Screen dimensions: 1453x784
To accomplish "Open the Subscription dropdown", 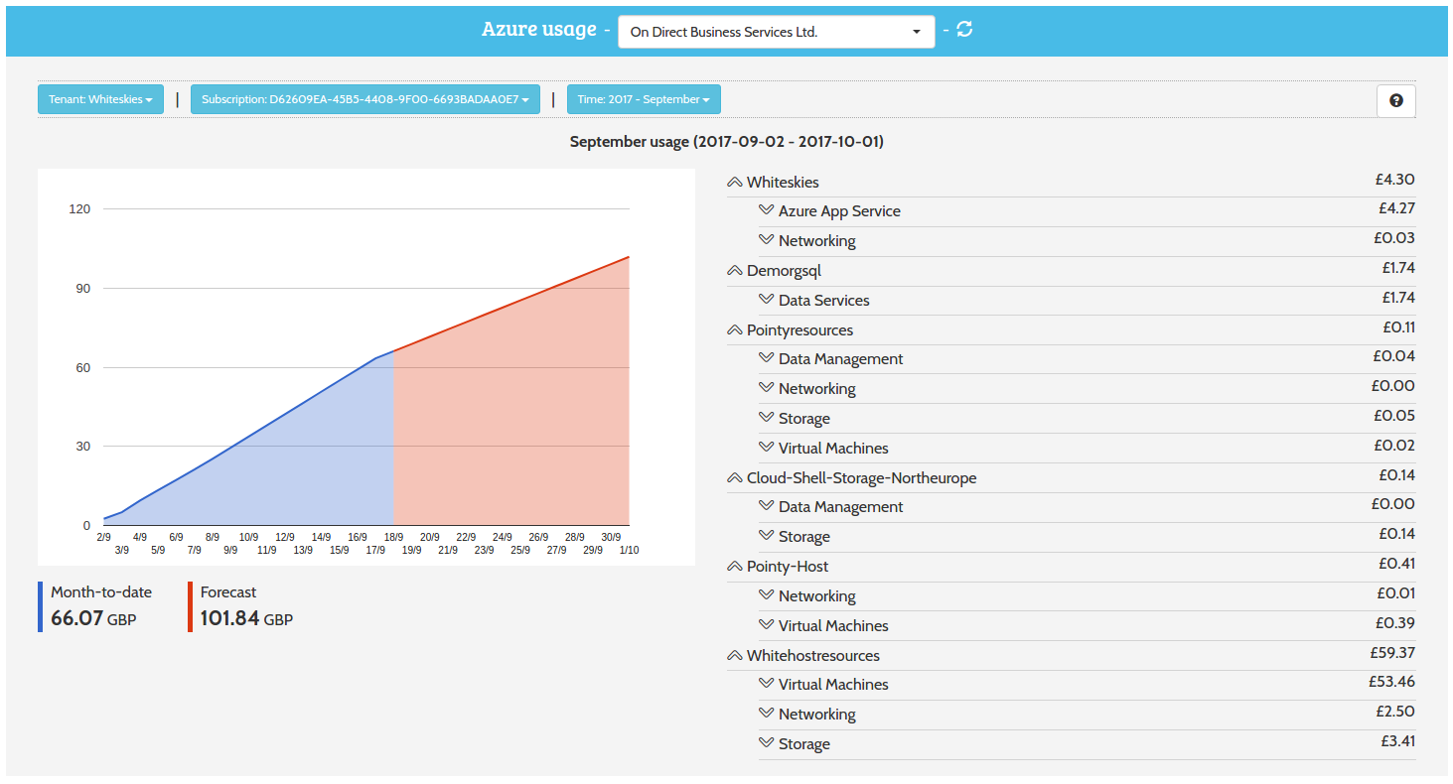I will tap(363, 99).
